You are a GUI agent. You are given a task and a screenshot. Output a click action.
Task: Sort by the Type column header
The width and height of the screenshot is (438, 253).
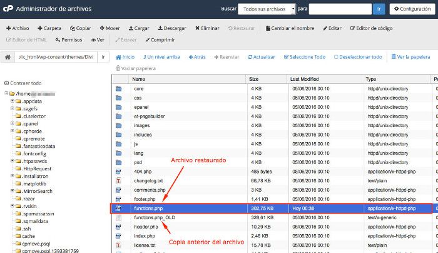tap(396, 79)
